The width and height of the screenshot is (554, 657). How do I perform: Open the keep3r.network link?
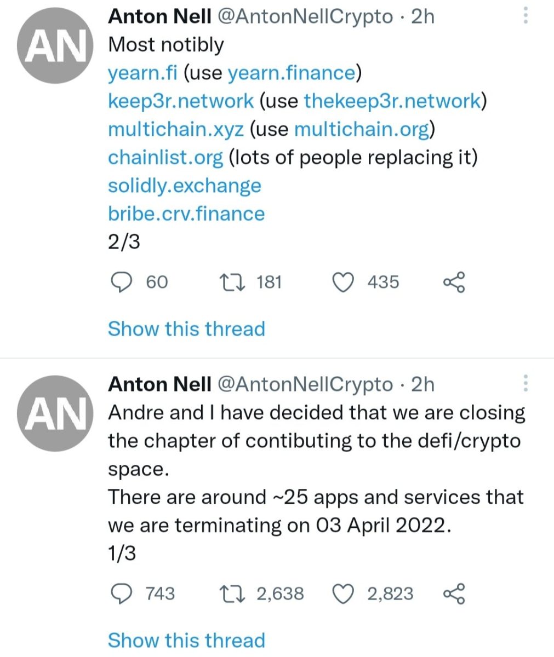(181, 101)
